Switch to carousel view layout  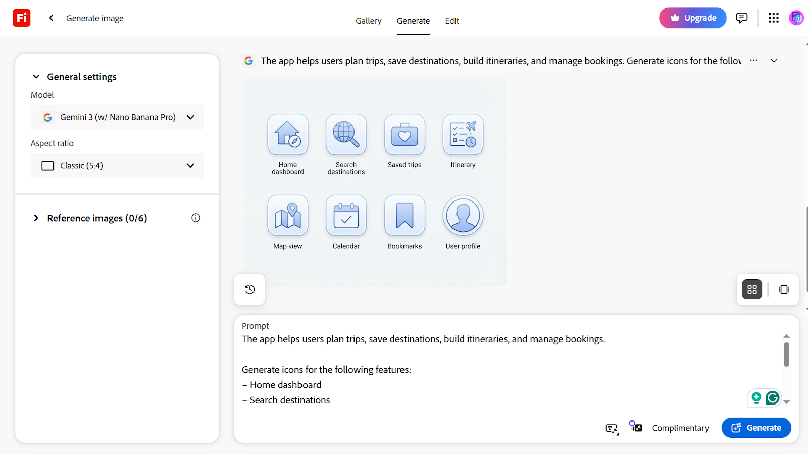(784, 289)
